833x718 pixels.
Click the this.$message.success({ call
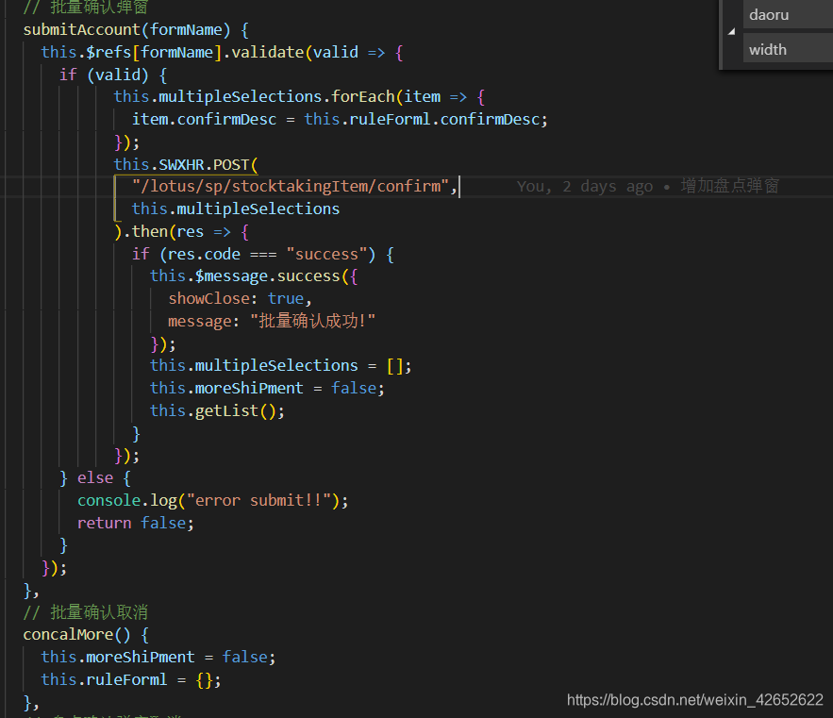click(x=254, y=276)
